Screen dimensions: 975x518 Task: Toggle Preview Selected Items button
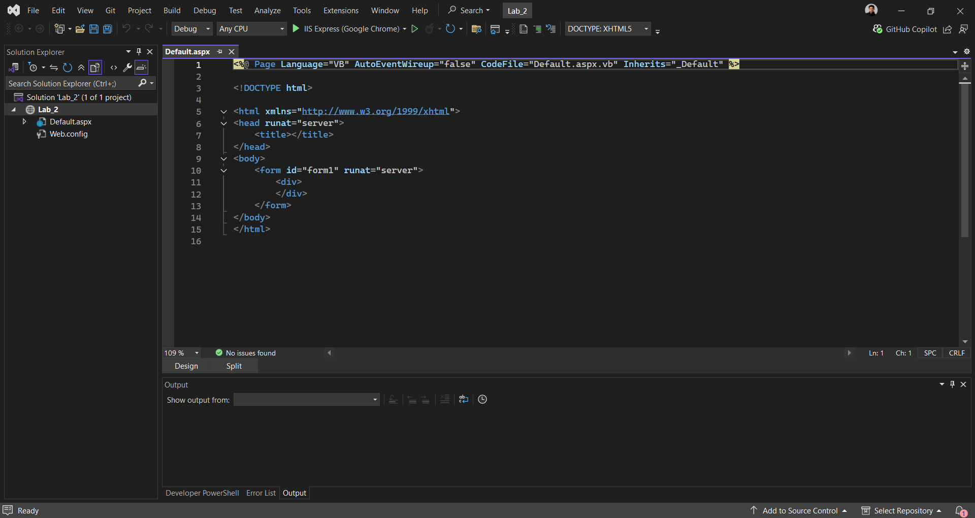coord(142,67)
